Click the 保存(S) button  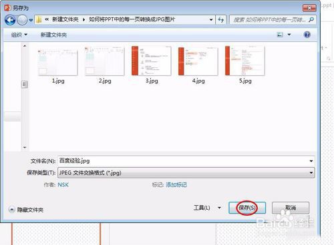247,208
